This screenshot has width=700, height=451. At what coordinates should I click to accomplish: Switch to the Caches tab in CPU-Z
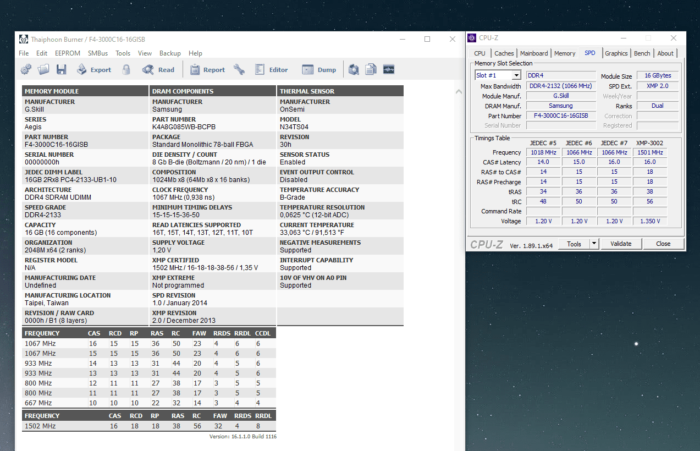504,53
